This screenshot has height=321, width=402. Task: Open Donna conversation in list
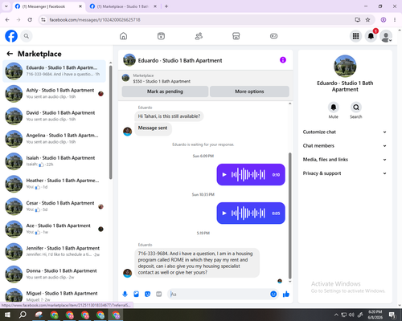point(54,274)
